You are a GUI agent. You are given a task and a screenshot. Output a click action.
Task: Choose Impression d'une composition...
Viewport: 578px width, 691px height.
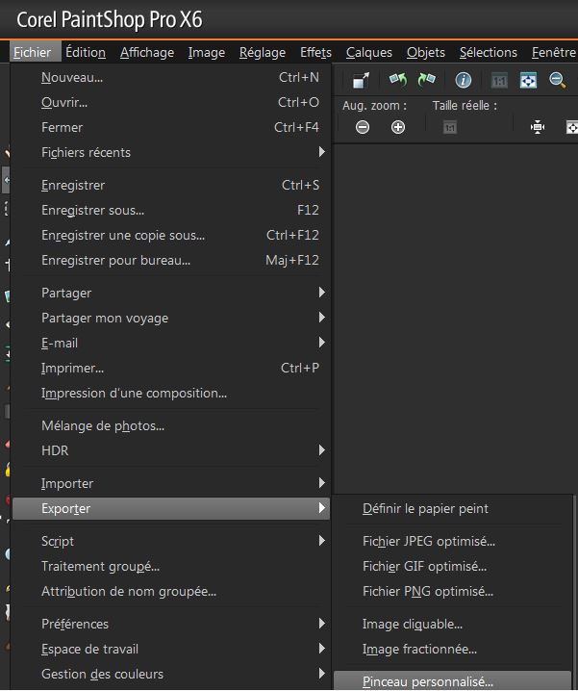tap(171, 393)
